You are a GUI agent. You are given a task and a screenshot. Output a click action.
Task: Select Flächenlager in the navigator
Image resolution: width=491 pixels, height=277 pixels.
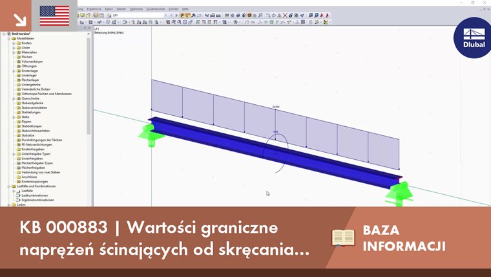(x=30, y=80)
